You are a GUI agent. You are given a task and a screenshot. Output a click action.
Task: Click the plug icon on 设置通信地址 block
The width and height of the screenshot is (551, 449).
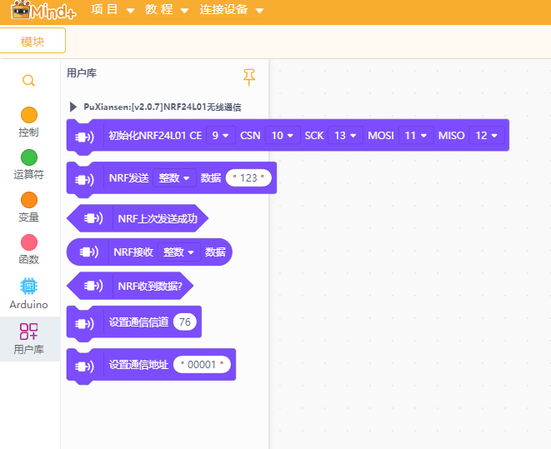tap(84, 367)
